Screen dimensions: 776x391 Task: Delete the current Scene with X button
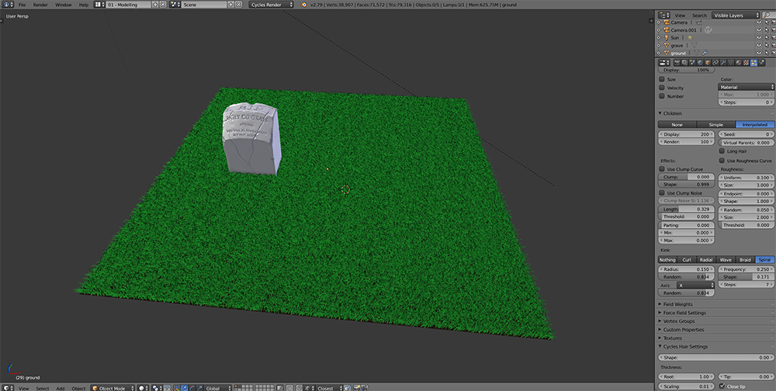238,5
